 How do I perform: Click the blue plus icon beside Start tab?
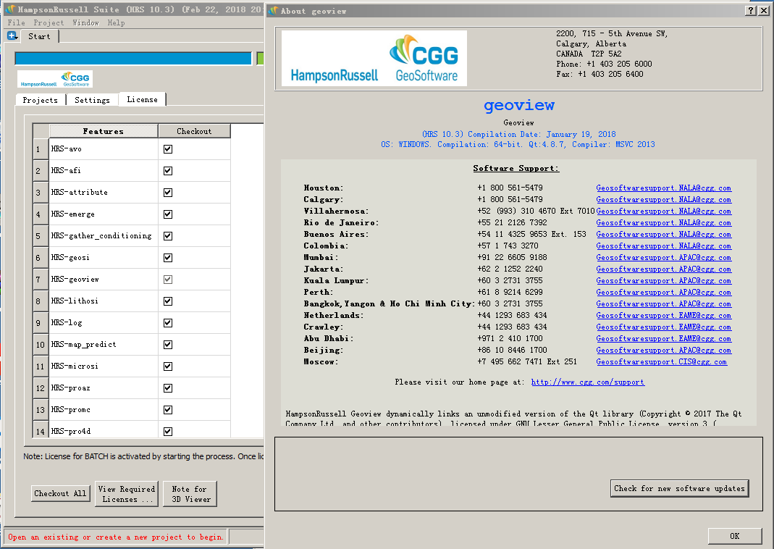pyautogui.click(x=12, y=35)
